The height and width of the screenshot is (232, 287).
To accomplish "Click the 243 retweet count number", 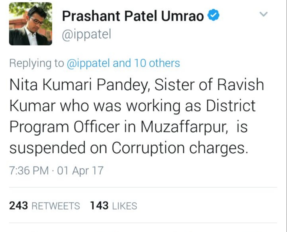I will pyautogui.click(x=19, y=206).
